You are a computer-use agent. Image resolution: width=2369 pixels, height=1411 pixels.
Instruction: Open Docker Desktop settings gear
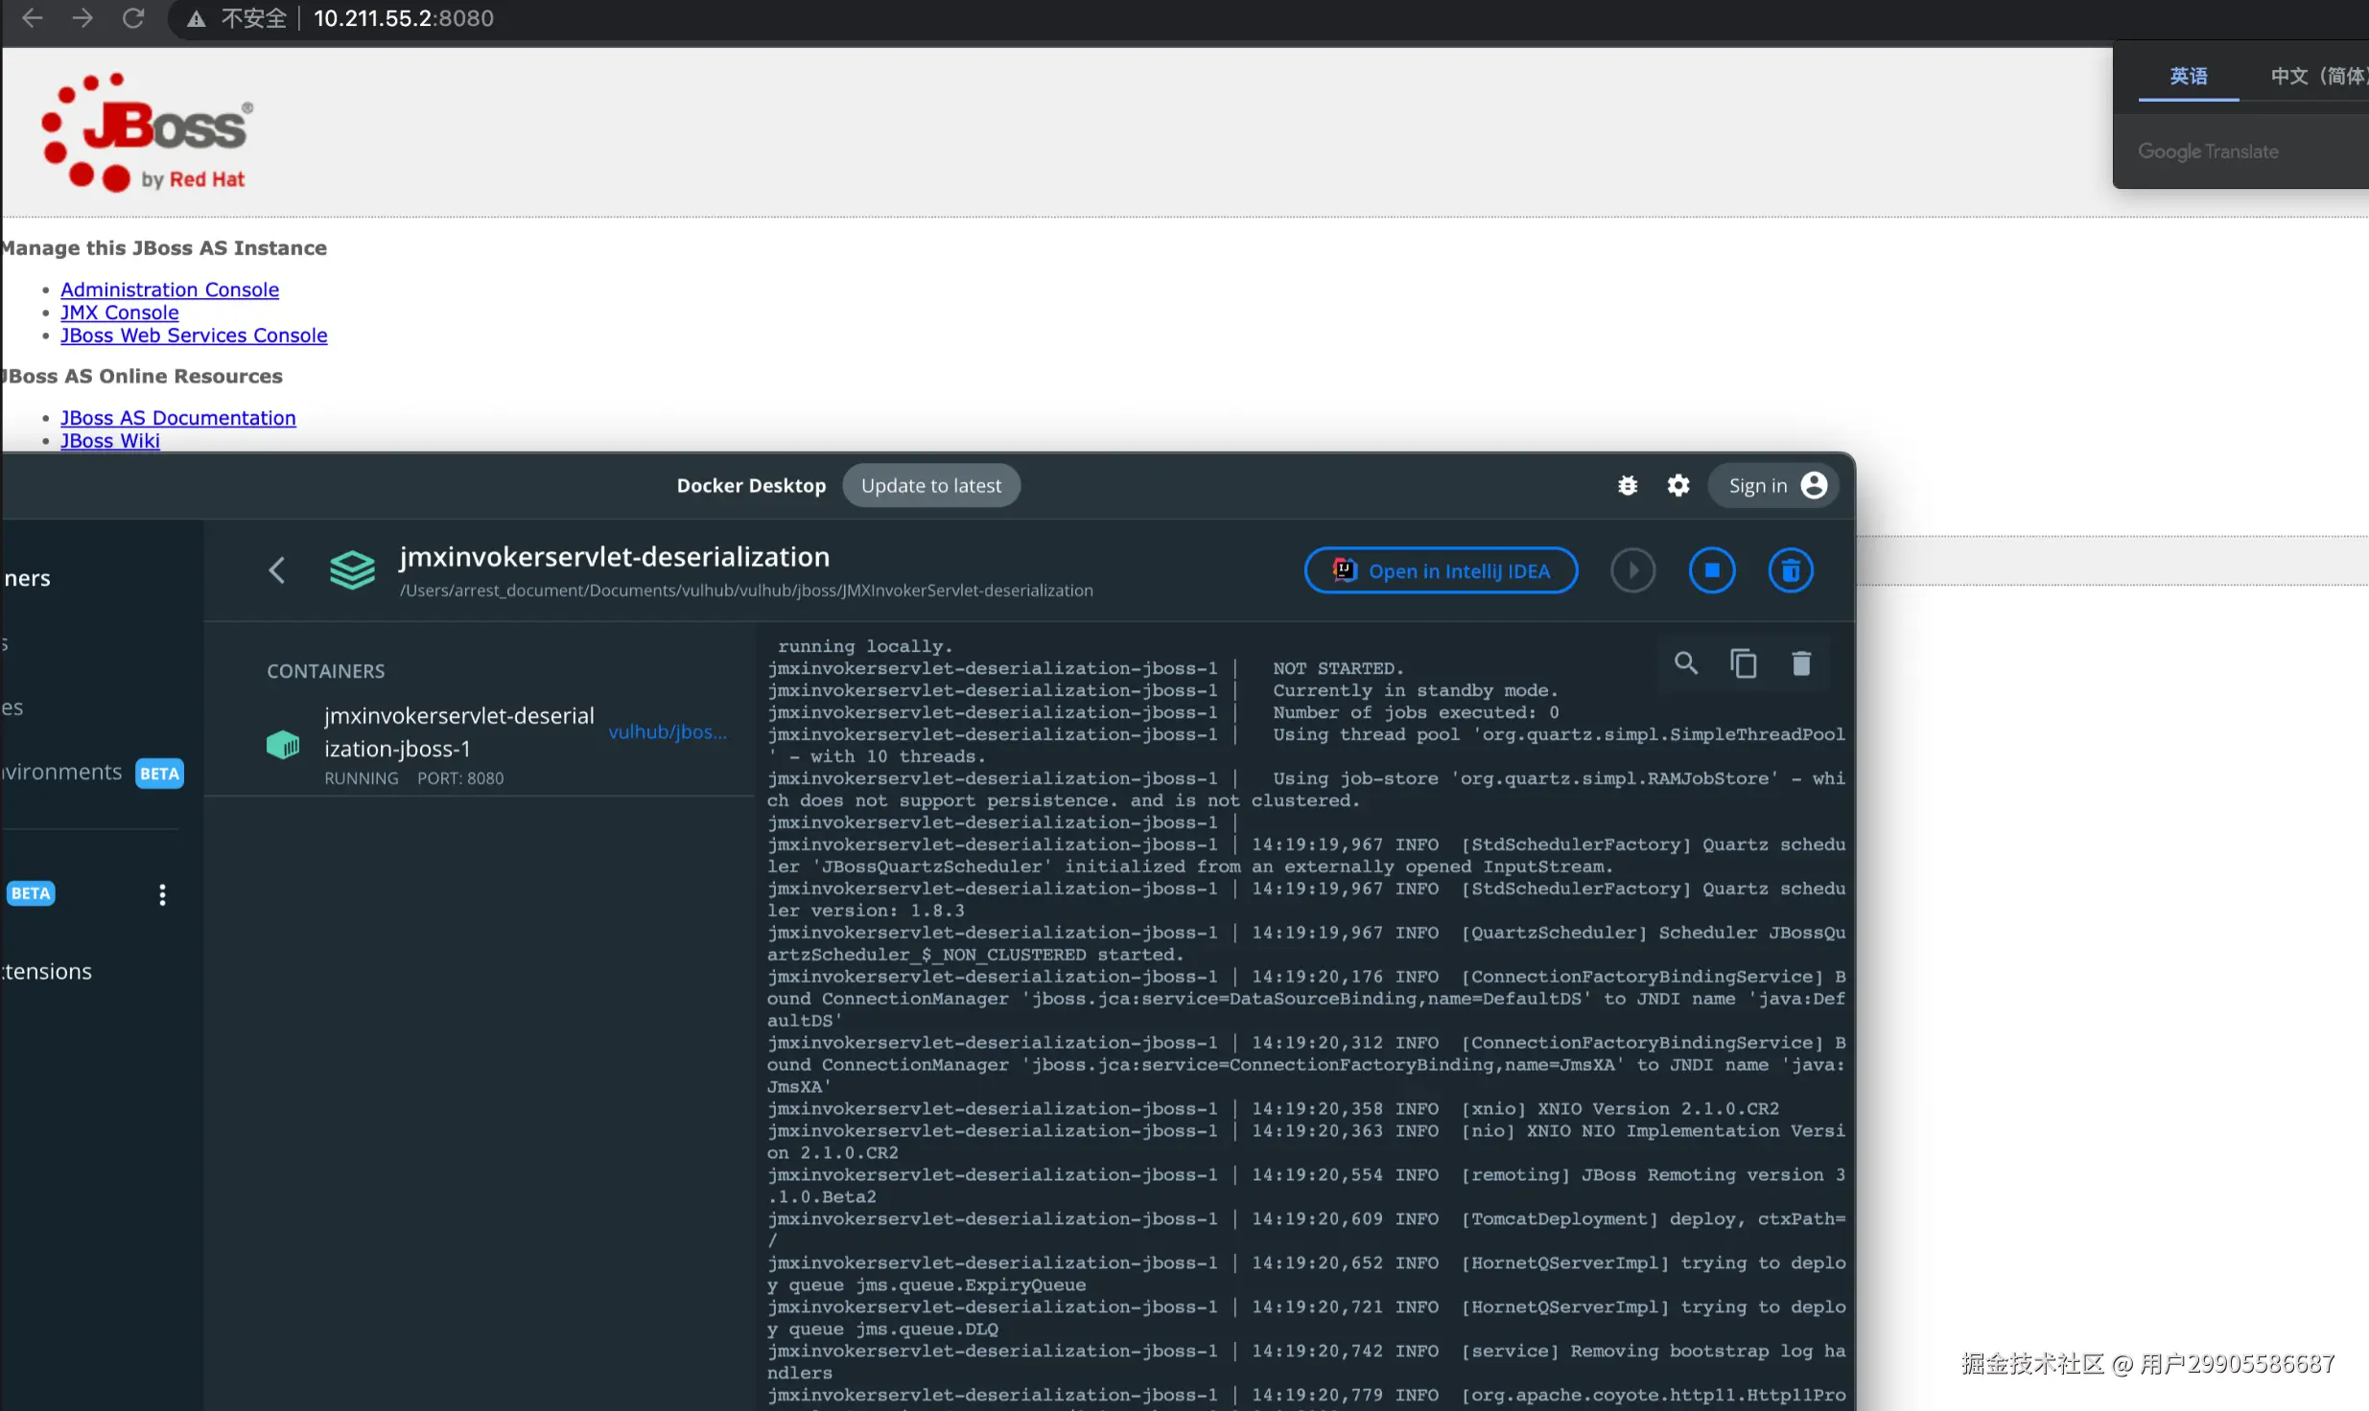click(x=1678, y=485)
